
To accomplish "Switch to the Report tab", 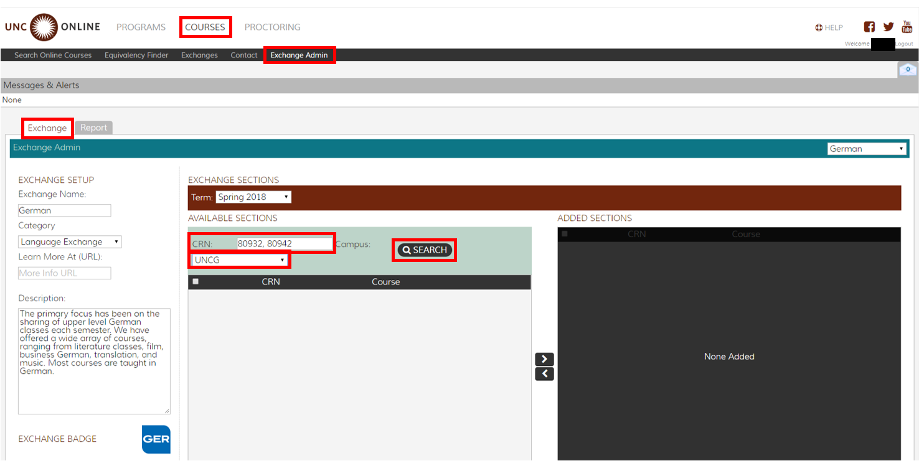I will pos(93,128).
